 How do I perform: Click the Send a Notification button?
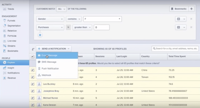[54, 49]
